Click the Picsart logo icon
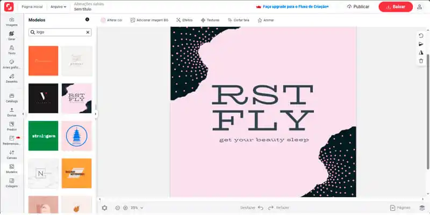The height and width of the screenshot is (215, 430). click(x=9, y=6)
